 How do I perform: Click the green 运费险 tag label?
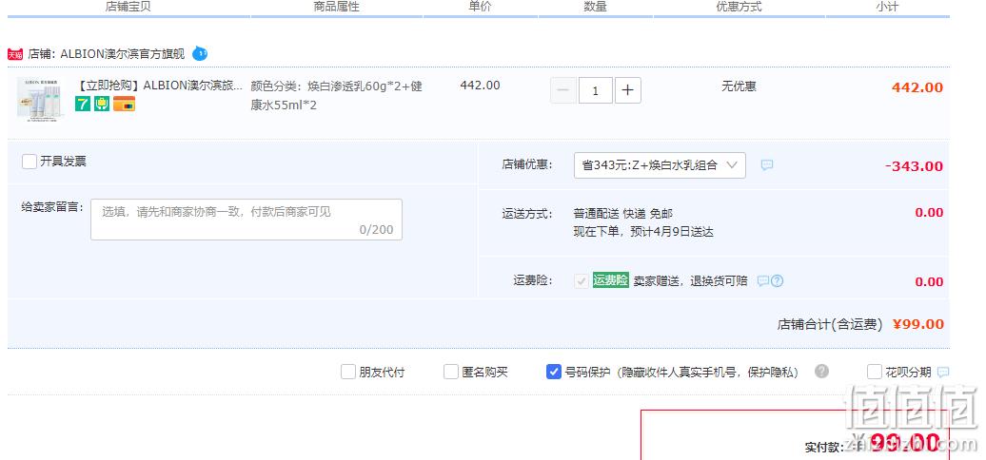point(611,280)
